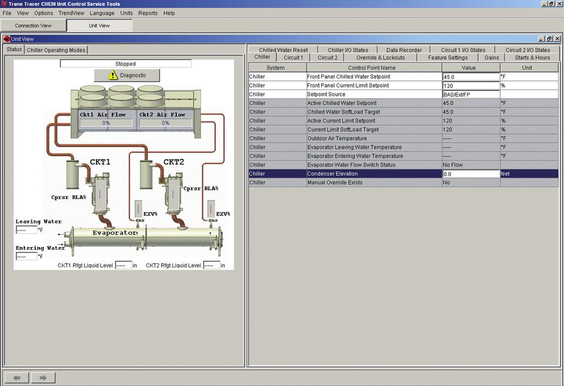Select the Status tab

pos(14,49)
